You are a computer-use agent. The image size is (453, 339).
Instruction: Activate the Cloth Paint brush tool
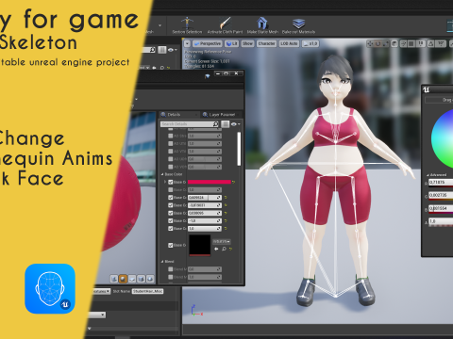[225, 25]
